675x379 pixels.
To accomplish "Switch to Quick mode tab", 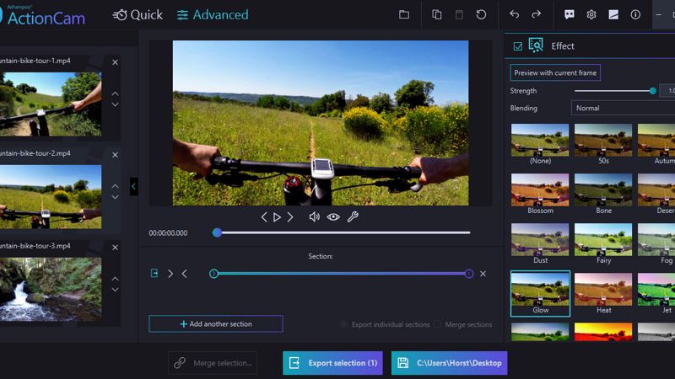I will [138, 15].
